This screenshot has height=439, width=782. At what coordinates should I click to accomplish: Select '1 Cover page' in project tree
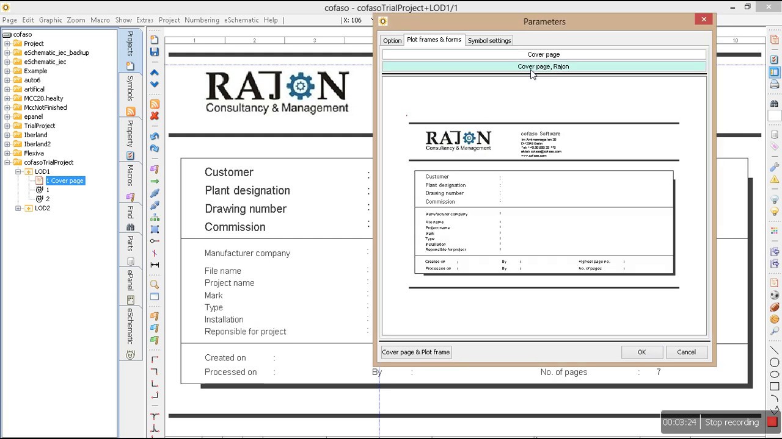point(65,180)
